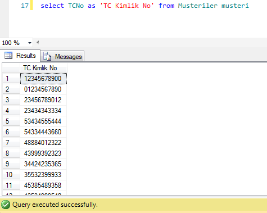Click the Results grid icon
Viewport: 267px width, 213px height.
8,56
